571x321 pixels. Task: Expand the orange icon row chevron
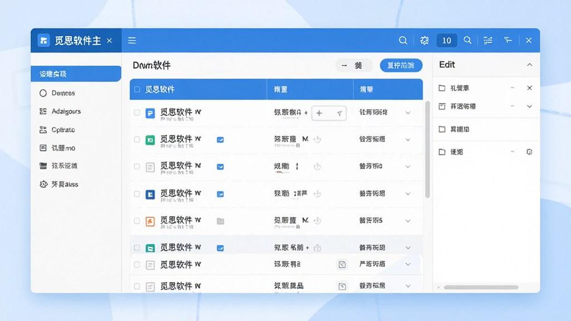tap(408, 221)
